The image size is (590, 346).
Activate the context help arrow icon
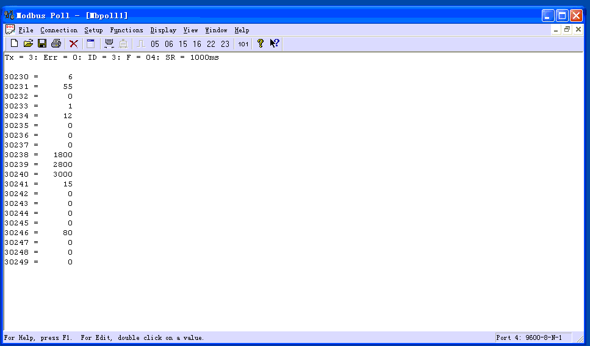[x=275, y=43]
